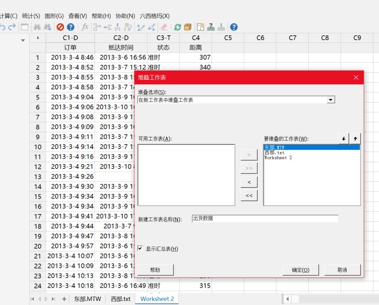Open the 六西格玛(X) menu
The width and height of the screenshot is (379, 305).
pyautogui.click(x=155, y=16)
